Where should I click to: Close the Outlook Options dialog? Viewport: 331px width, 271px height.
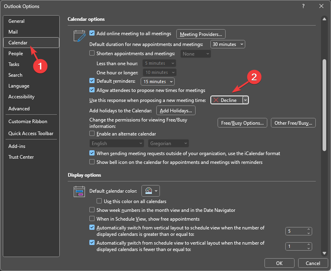tap(321, 6)
